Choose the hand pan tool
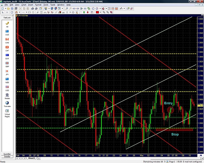This screenshot has width=204, height=163. [x=12, y=12]
